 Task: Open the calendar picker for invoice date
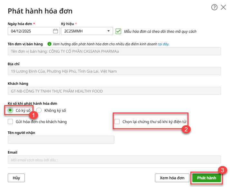pos(55,31)
